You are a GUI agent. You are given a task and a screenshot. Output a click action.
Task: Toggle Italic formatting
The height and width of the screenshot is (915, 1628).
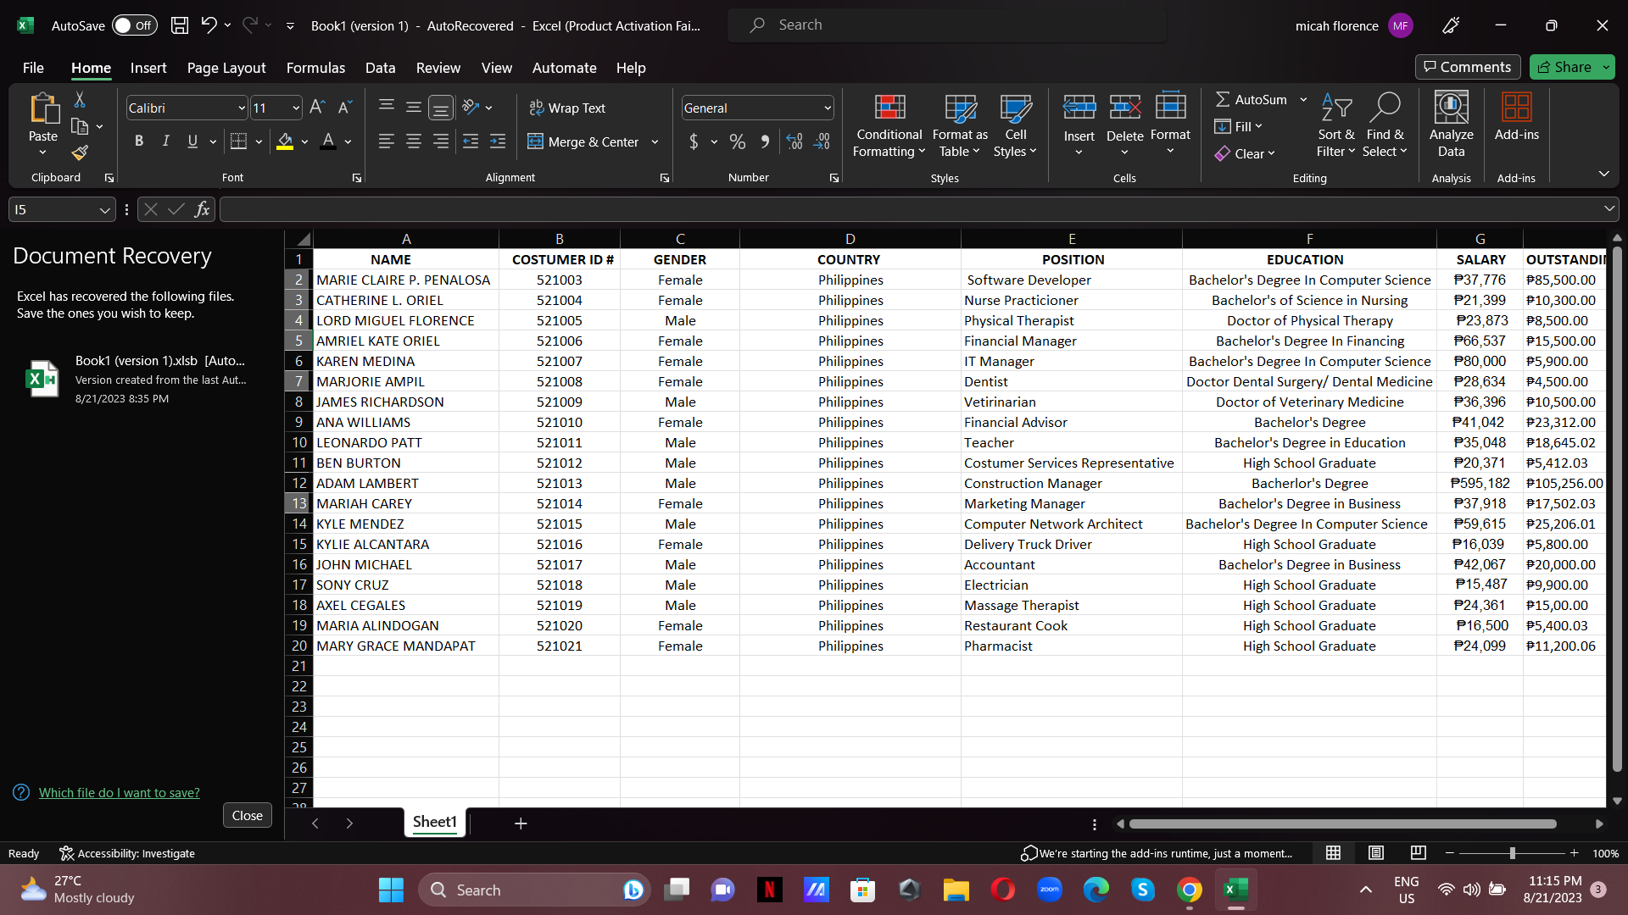click(x=166, y=141)
